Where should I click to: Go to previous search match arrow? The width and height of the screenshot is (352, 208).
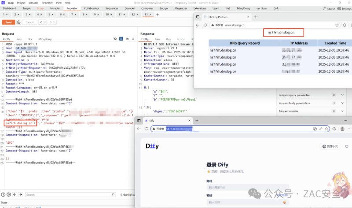[x=15, y=194]
